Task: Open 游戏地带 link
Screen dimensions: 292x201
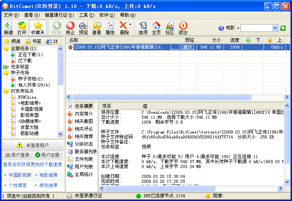Action: click(x=48, y=185)
